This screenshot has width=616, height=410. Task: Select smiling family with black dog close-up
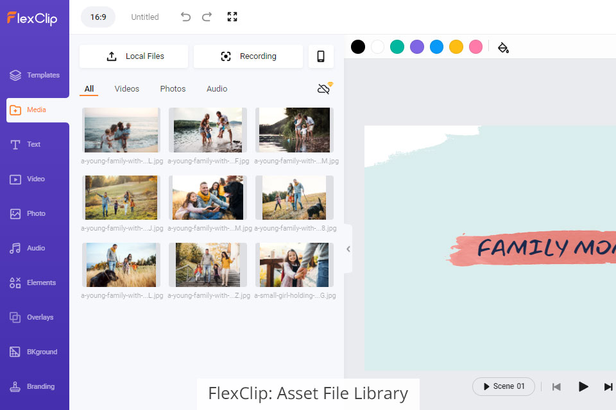[208, 197]
